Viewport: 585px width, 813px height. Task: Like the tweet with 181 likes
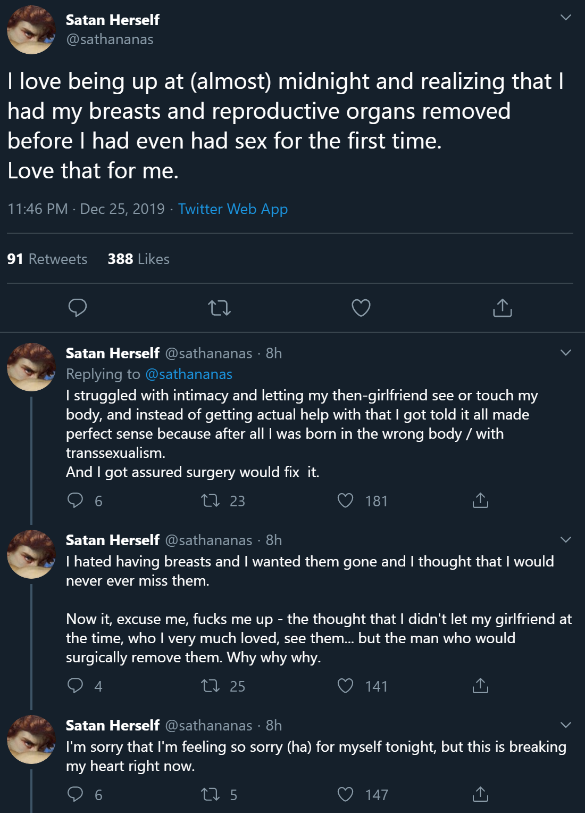tap(346, 500)
